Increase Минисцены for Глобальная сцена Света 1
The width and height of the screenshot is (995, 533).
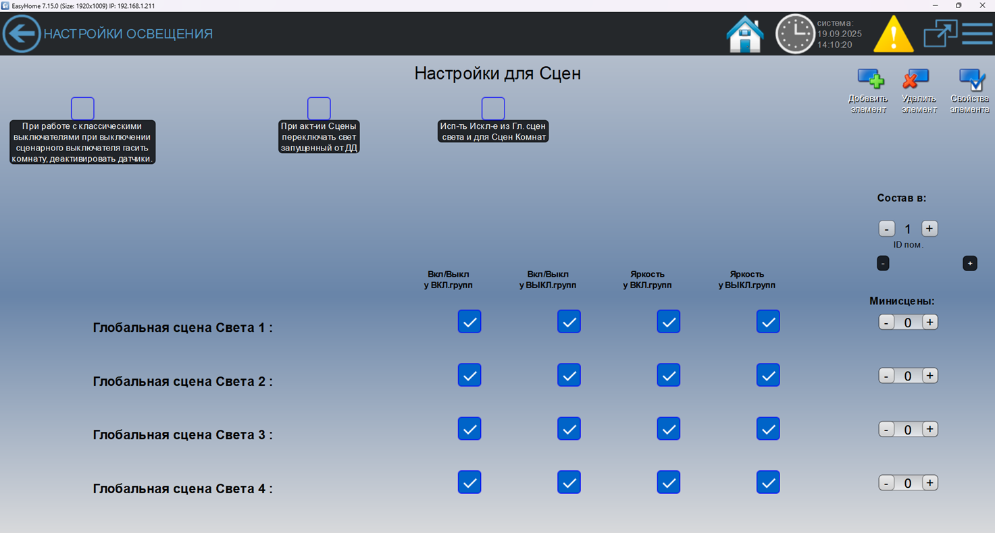click(x=930, y=322)
